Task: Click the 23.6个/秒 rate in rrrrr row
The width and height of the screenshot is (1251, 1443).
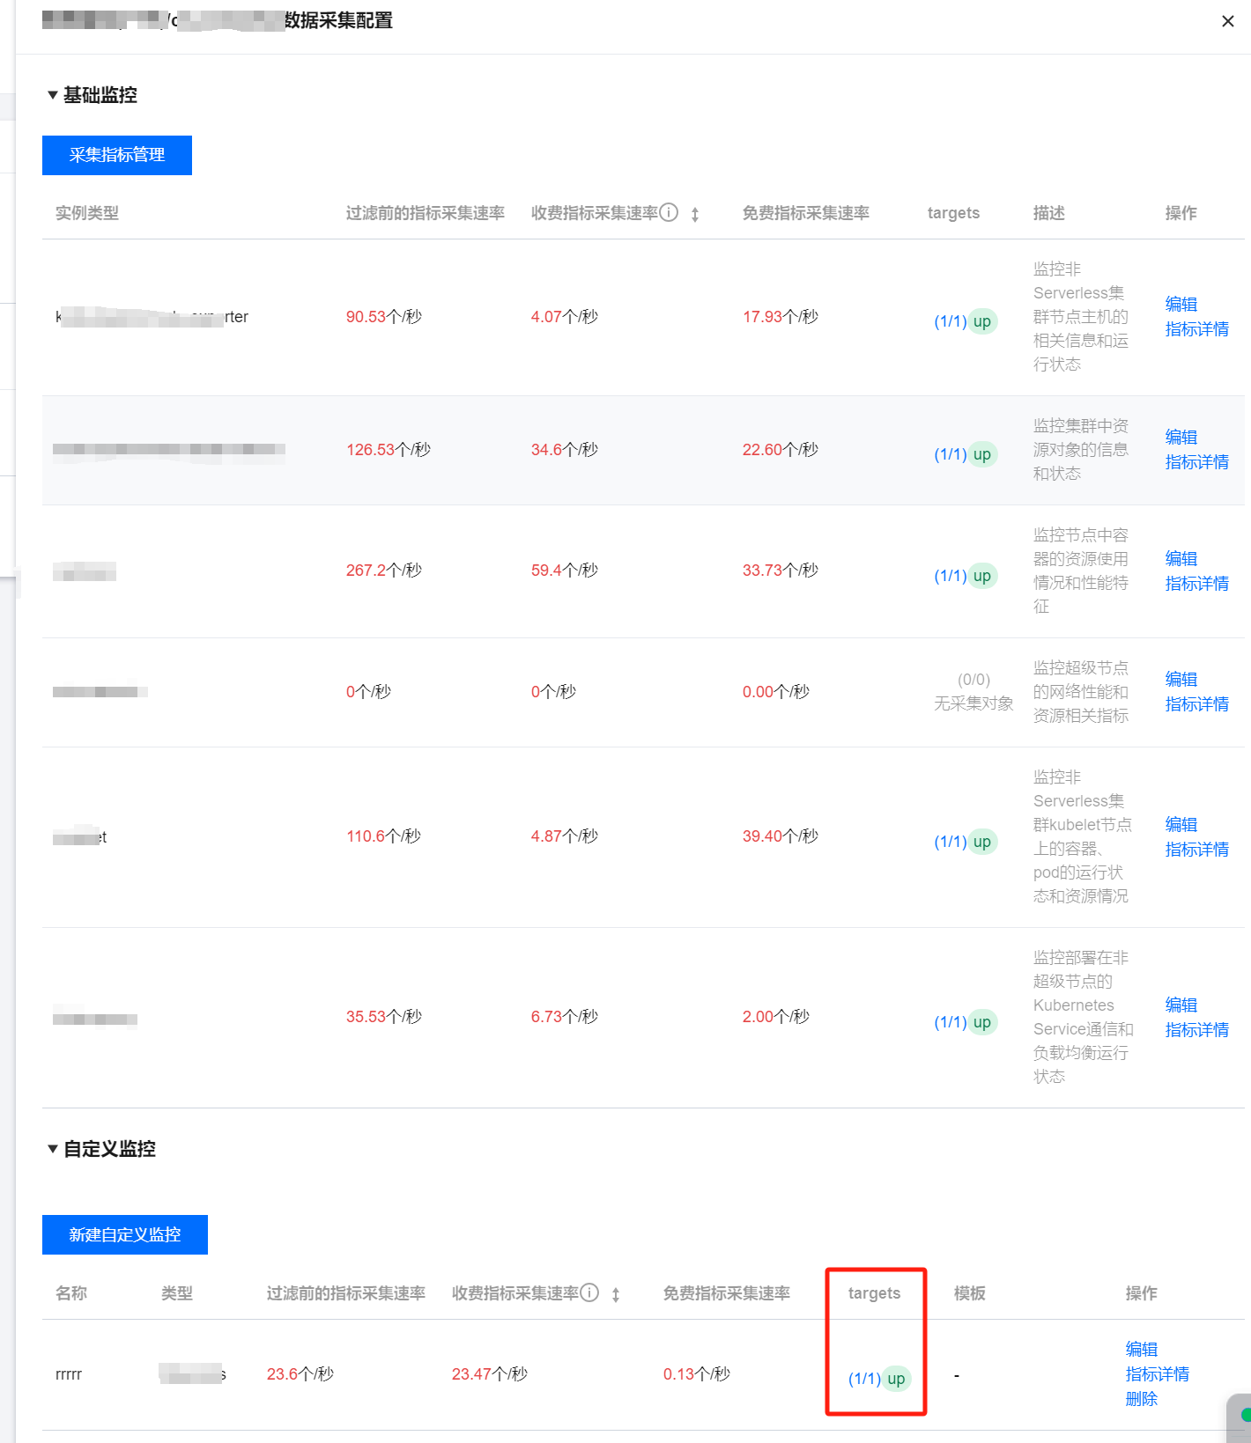Action: coord(300,1374)
